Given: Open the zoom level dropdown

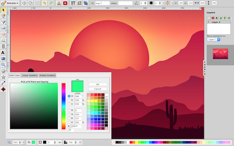Looking at the screenshot, I should [x=23, y=142].
